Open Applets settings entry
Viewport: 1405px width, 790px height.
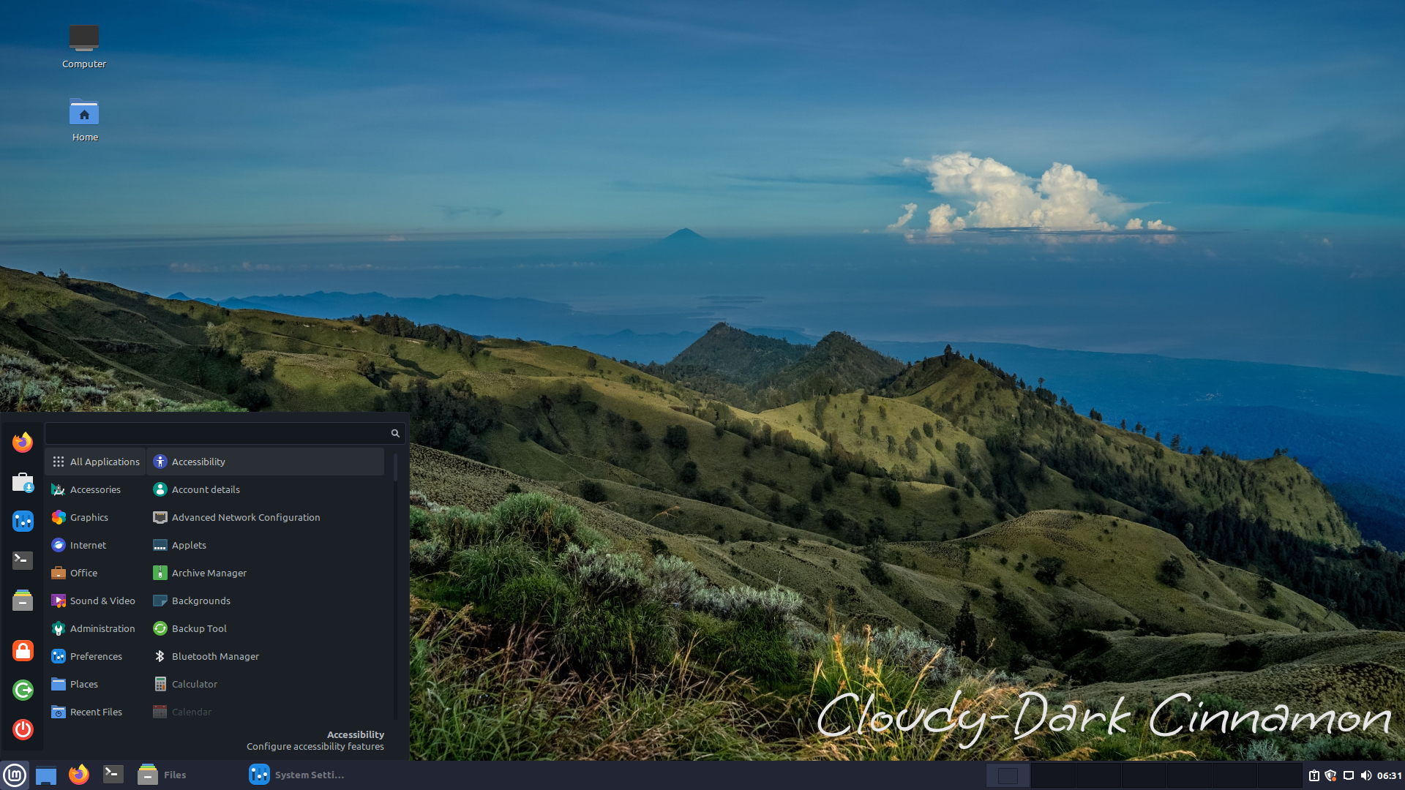click(x=266, y=545)
